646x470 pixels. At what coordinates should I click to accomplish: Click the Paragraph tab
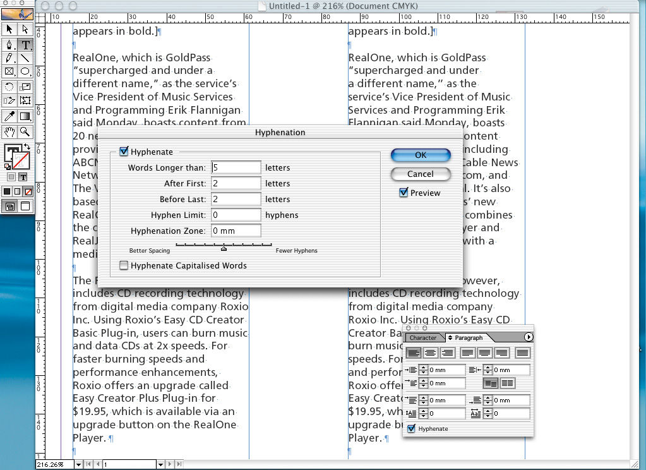click(468, 338)
